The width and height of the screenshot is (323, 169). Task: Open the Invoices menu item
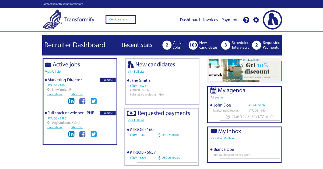click(x=210, y=20)
